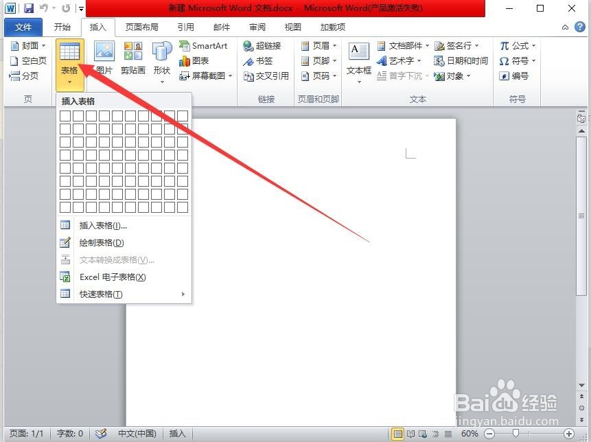Viewport: 591px width, 442px height.
Task: Click the vertical scrollbar thumb
Action: pyautogui.click(x=581, y=216)
